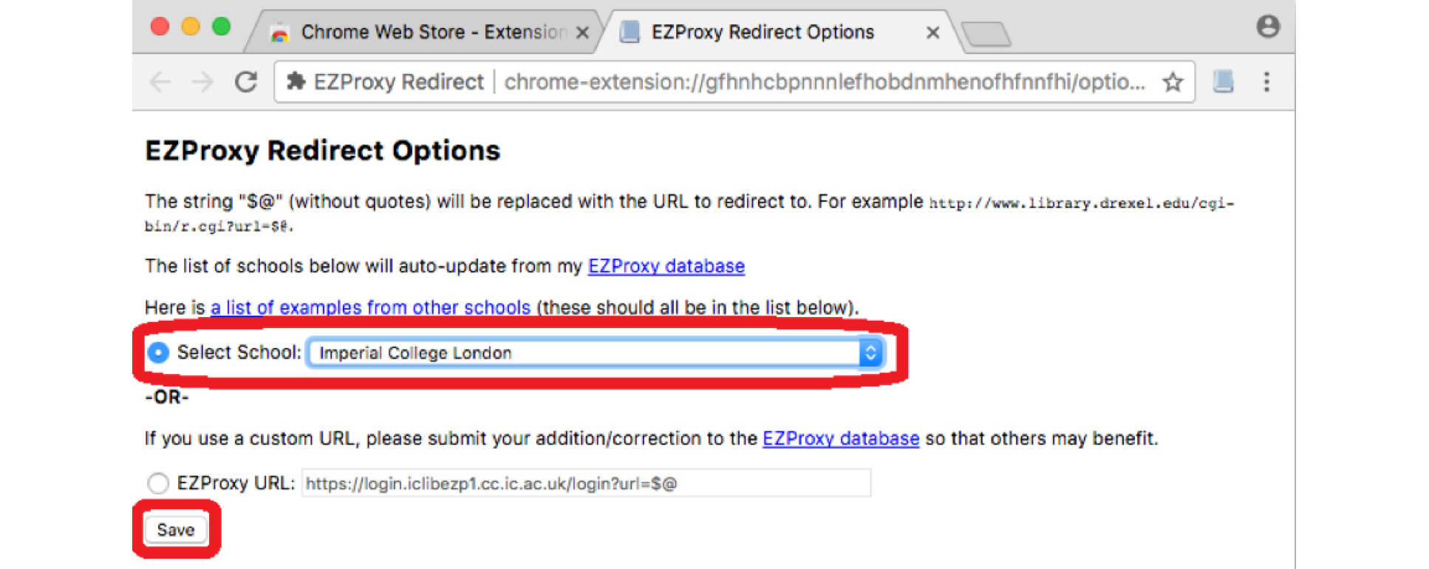Bookmark this page with the star icon
1429x569 pixels.
[1173, 81]
